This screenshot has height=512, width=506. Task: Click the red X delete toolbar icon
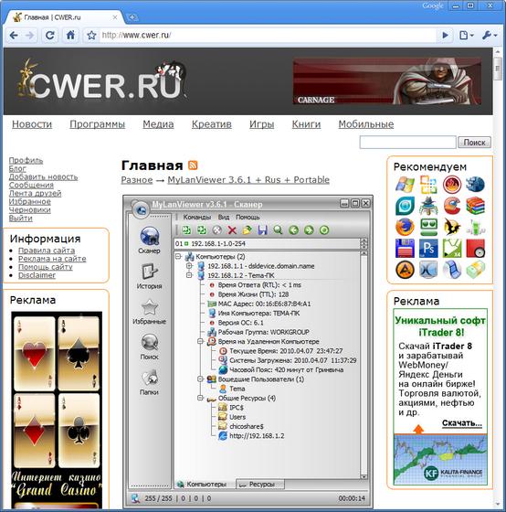pyautogui.click(x=232, y=230)
